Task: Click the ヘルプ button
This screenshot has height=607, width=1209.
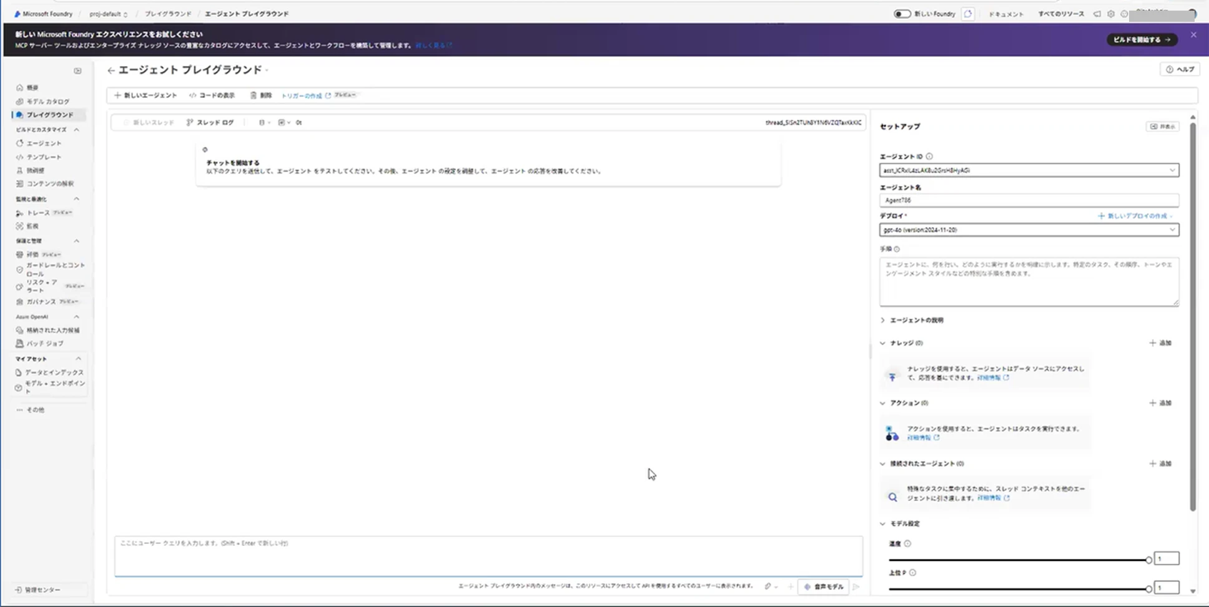Action: (x=1180, y=69)
